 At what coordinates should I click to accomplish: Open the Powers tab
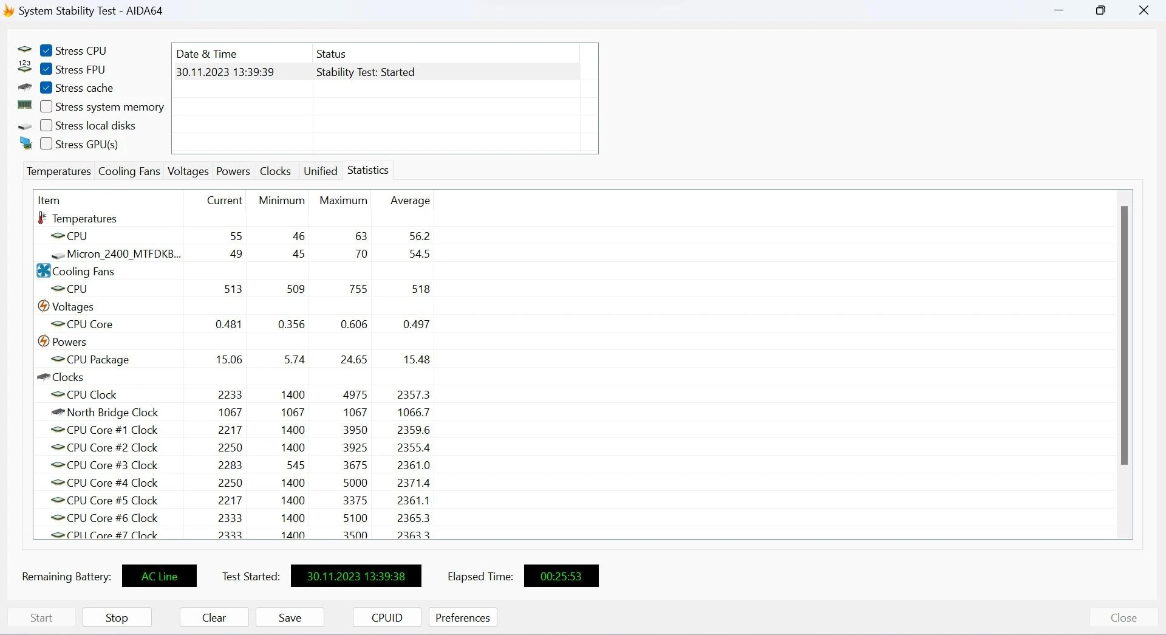click(x=233, y=171)
